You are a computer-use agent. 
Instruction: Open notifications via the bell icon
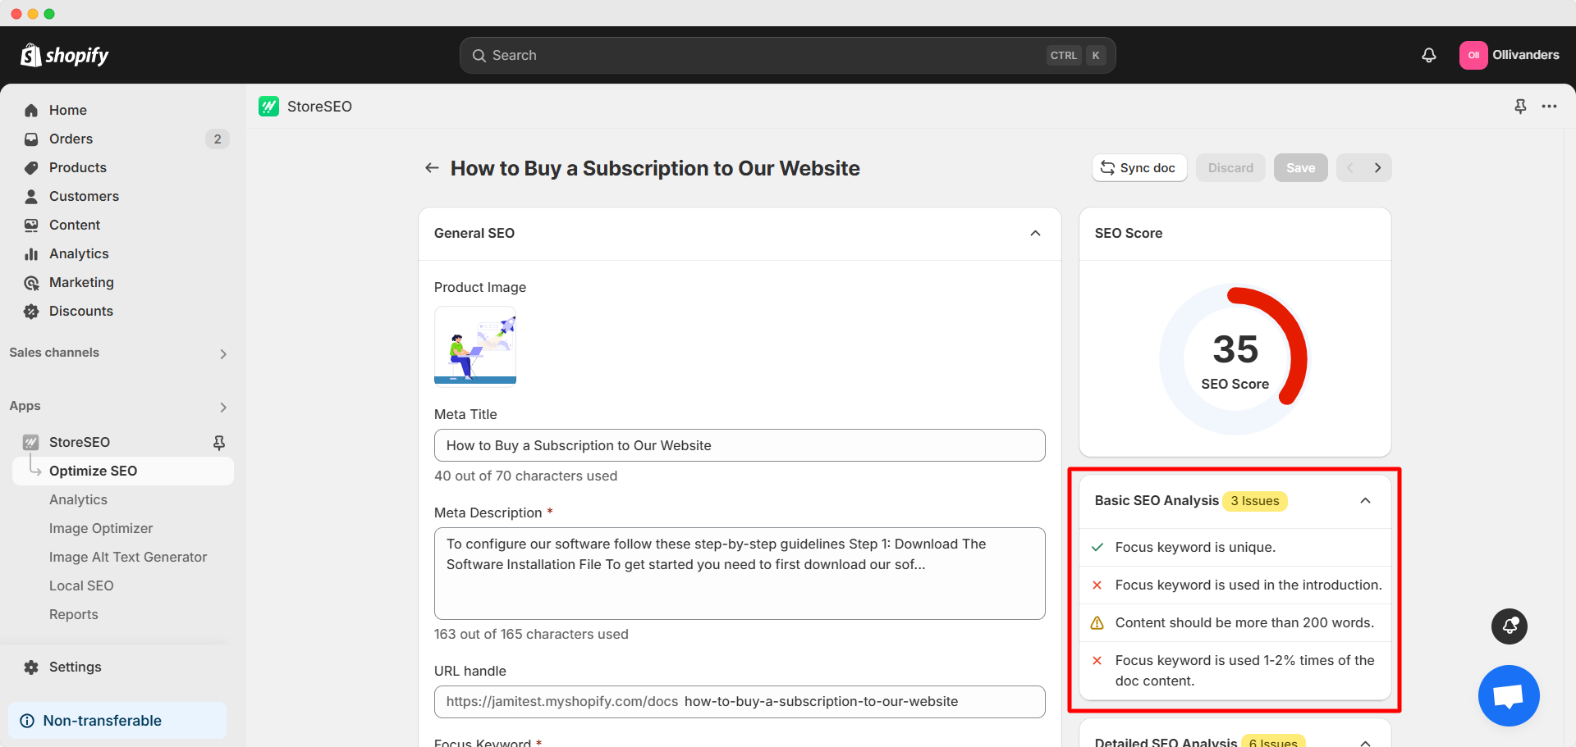click(x=1428, y=55)
